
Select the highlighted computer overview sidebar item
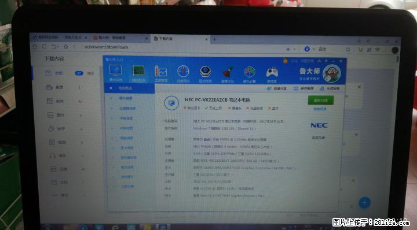(x=129, y=88)
